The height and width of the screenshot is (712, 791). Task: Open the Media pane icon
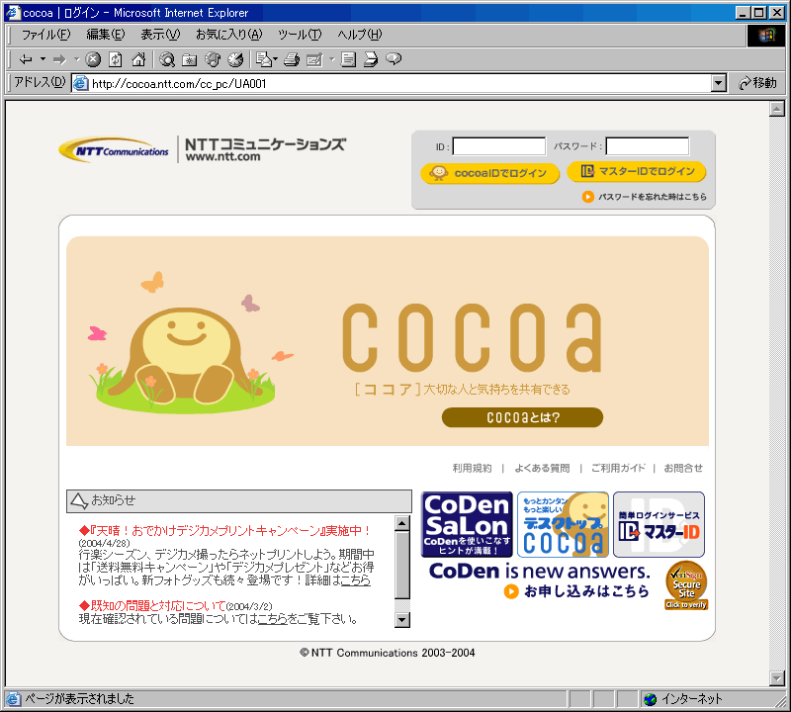tap(213, 59)
